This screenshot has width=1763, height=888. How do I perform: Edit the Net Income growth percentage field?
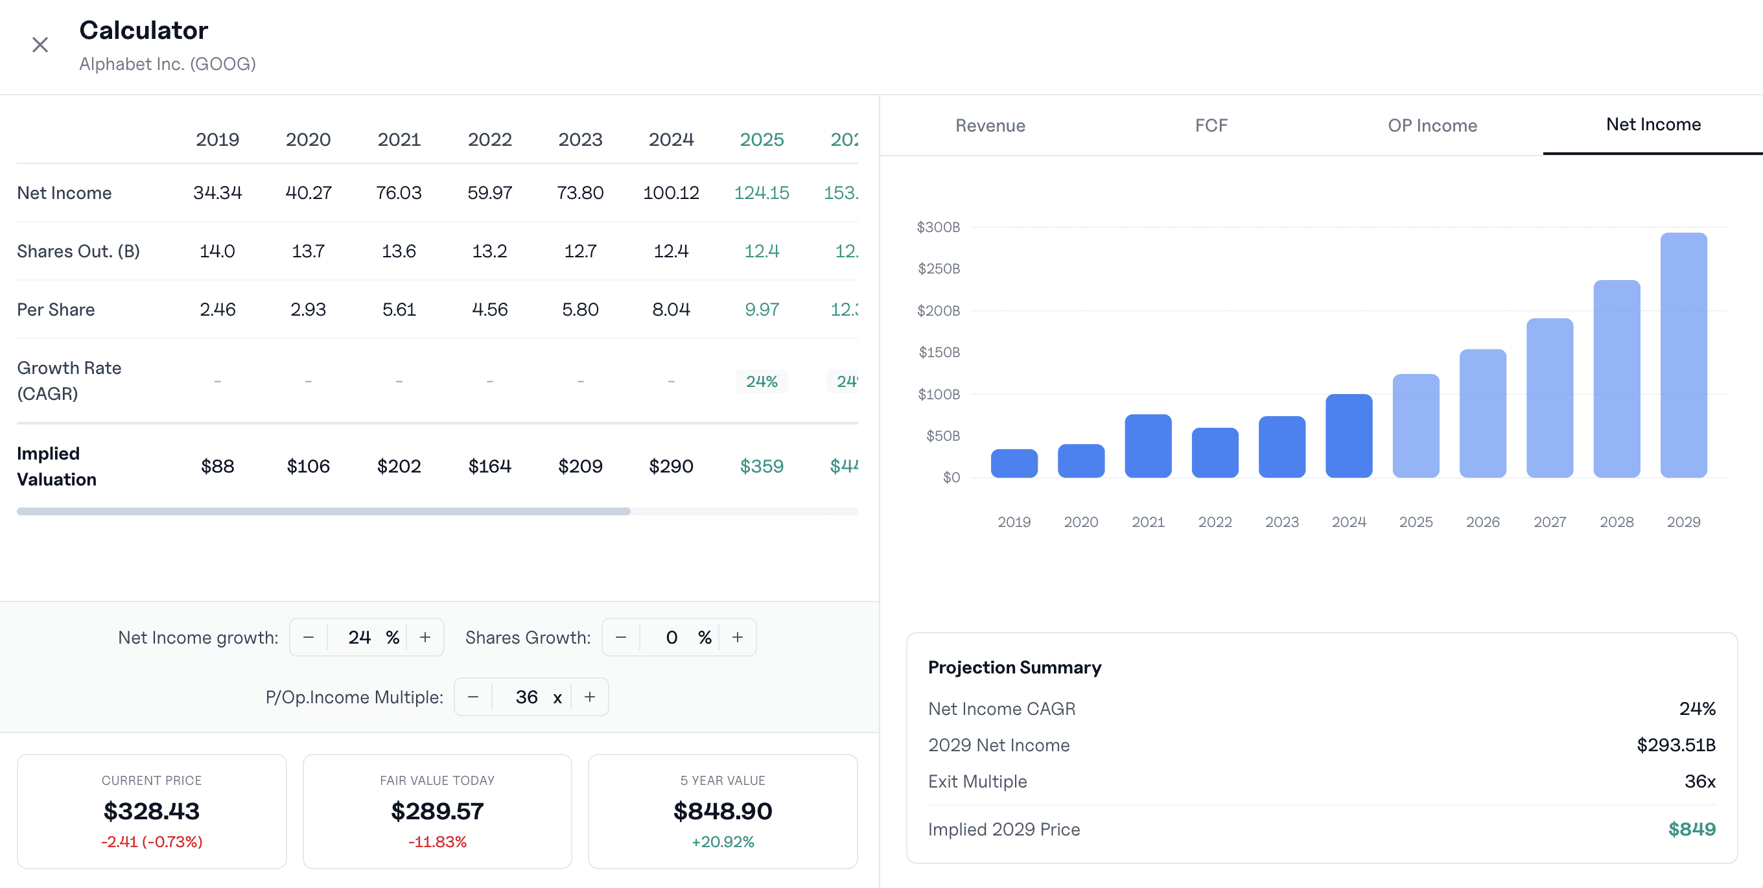(360, 637)
